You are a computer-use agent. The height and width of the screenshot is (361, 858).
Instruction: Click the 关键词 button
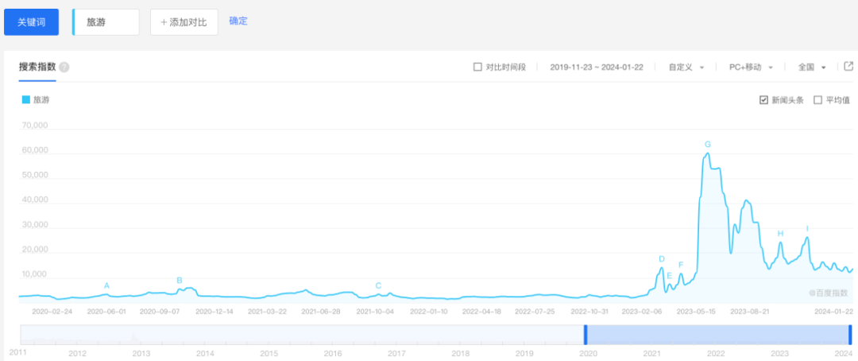(x=31, y=22)
